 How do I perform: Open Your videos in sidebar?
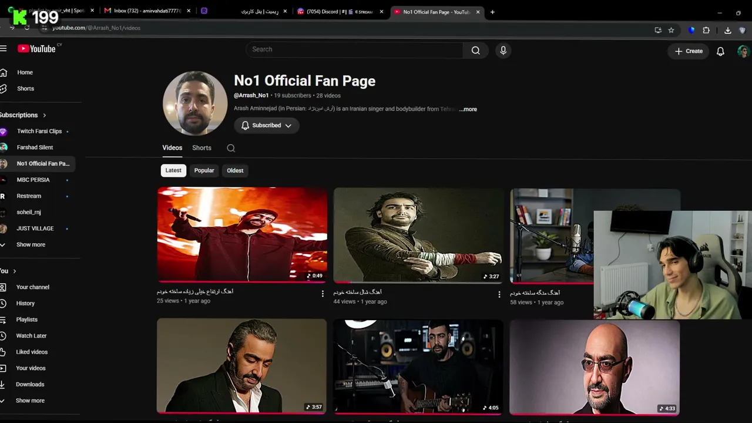click(31, 368)
